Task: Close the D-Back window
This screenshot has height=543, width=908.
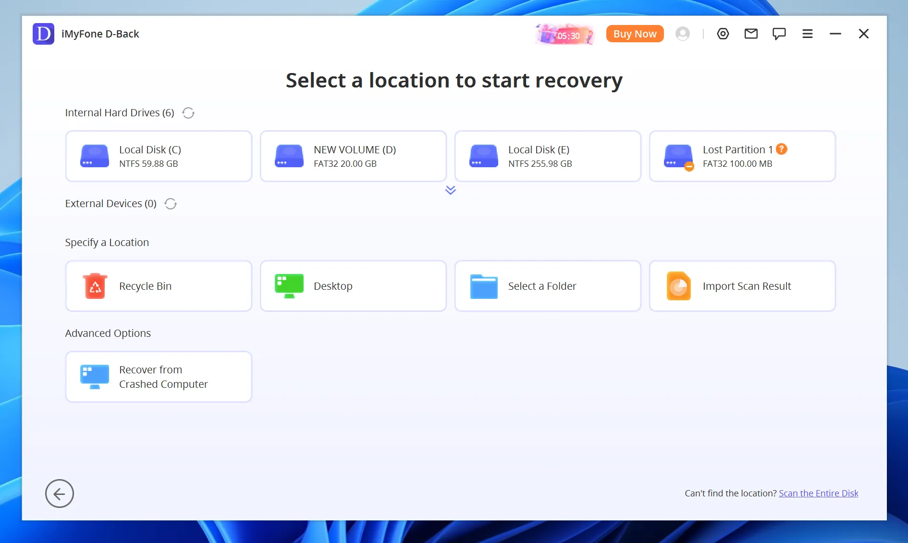Action: [863, 34]
